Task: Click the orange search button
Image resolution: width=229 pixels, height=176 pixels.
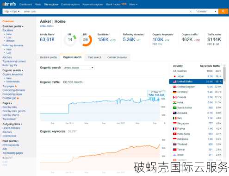Action: pyautogui.click(x=223, y=11)
